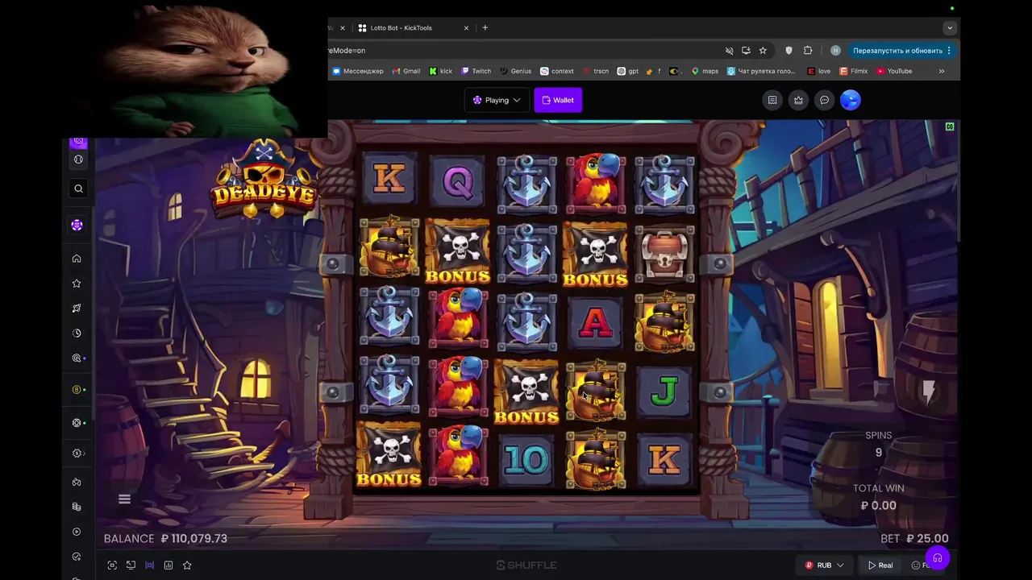1032x580 pixels.
Task: Add game to favorites star in bottom bar
Action: click(187, 565)
